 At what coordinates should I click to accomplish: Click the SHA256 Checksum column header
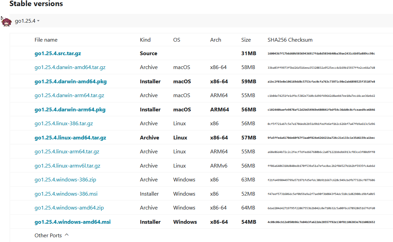(x=290, y=40)
